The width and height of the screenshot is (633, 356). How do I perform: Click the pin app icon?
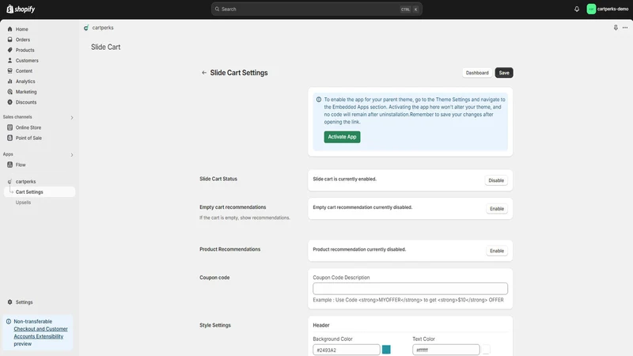pyautogui.click(x=616, y=28)
